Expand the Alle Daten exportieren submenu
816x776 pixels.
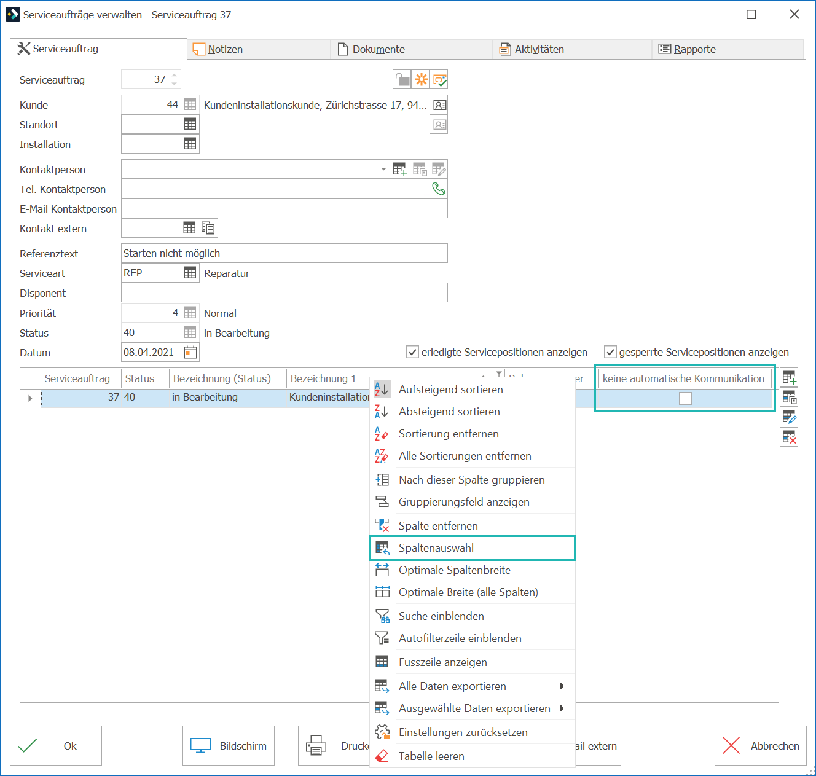click(x=562, y=686)
